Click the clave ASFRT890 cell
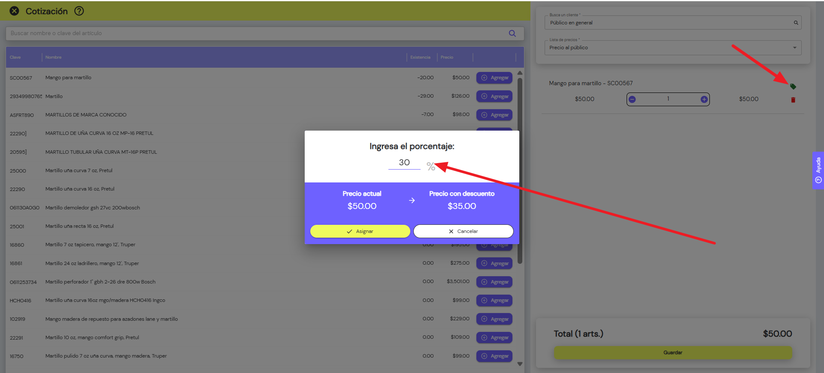 point(21,115)
